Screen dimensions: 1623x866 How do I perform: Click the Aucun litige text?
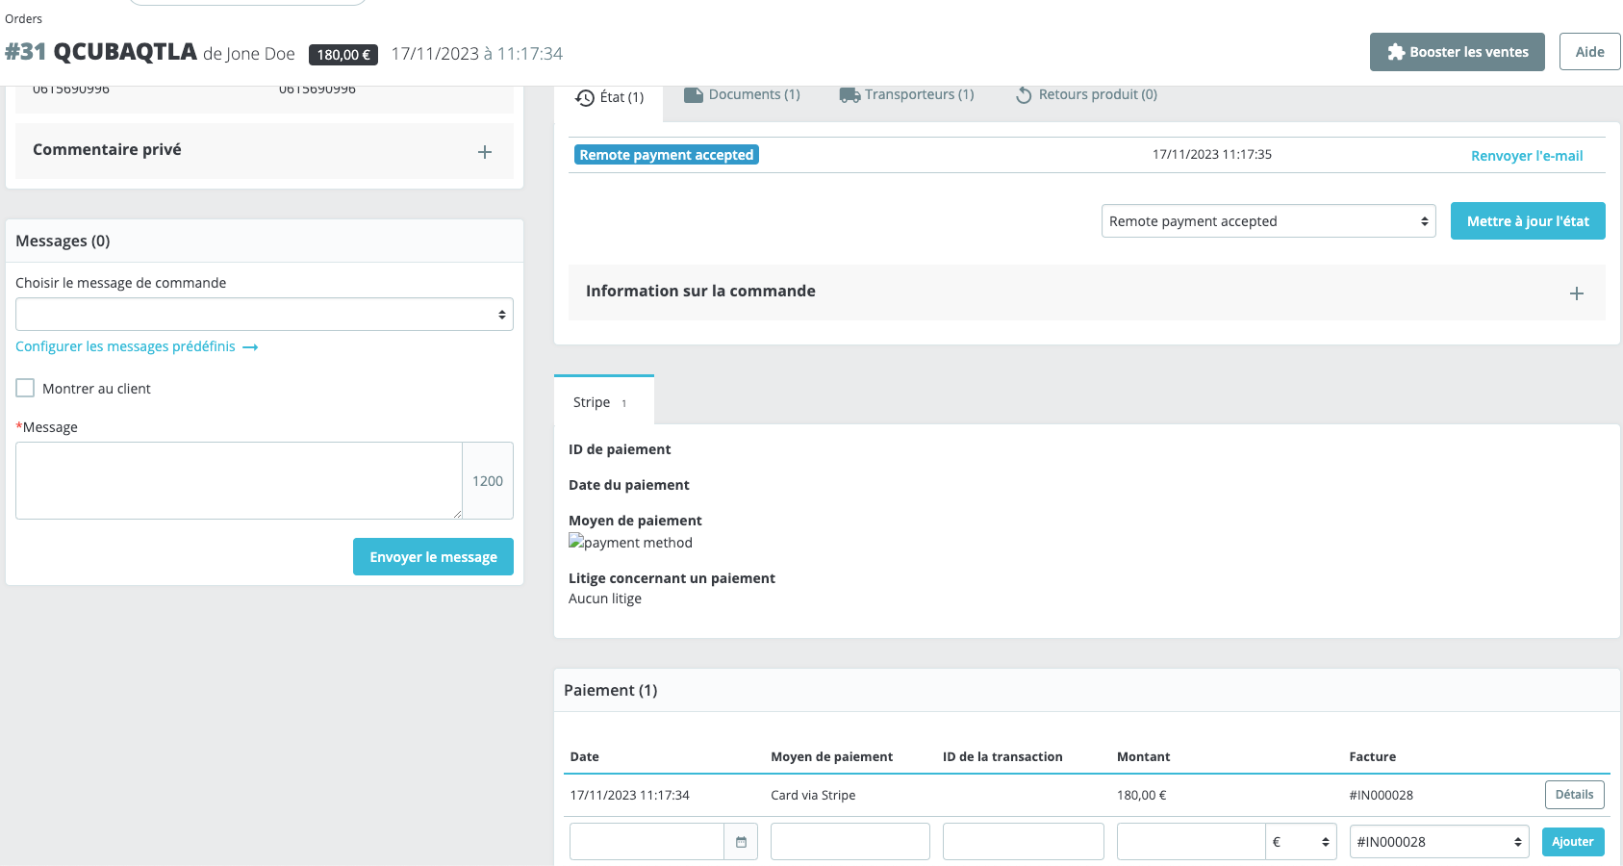605,599
